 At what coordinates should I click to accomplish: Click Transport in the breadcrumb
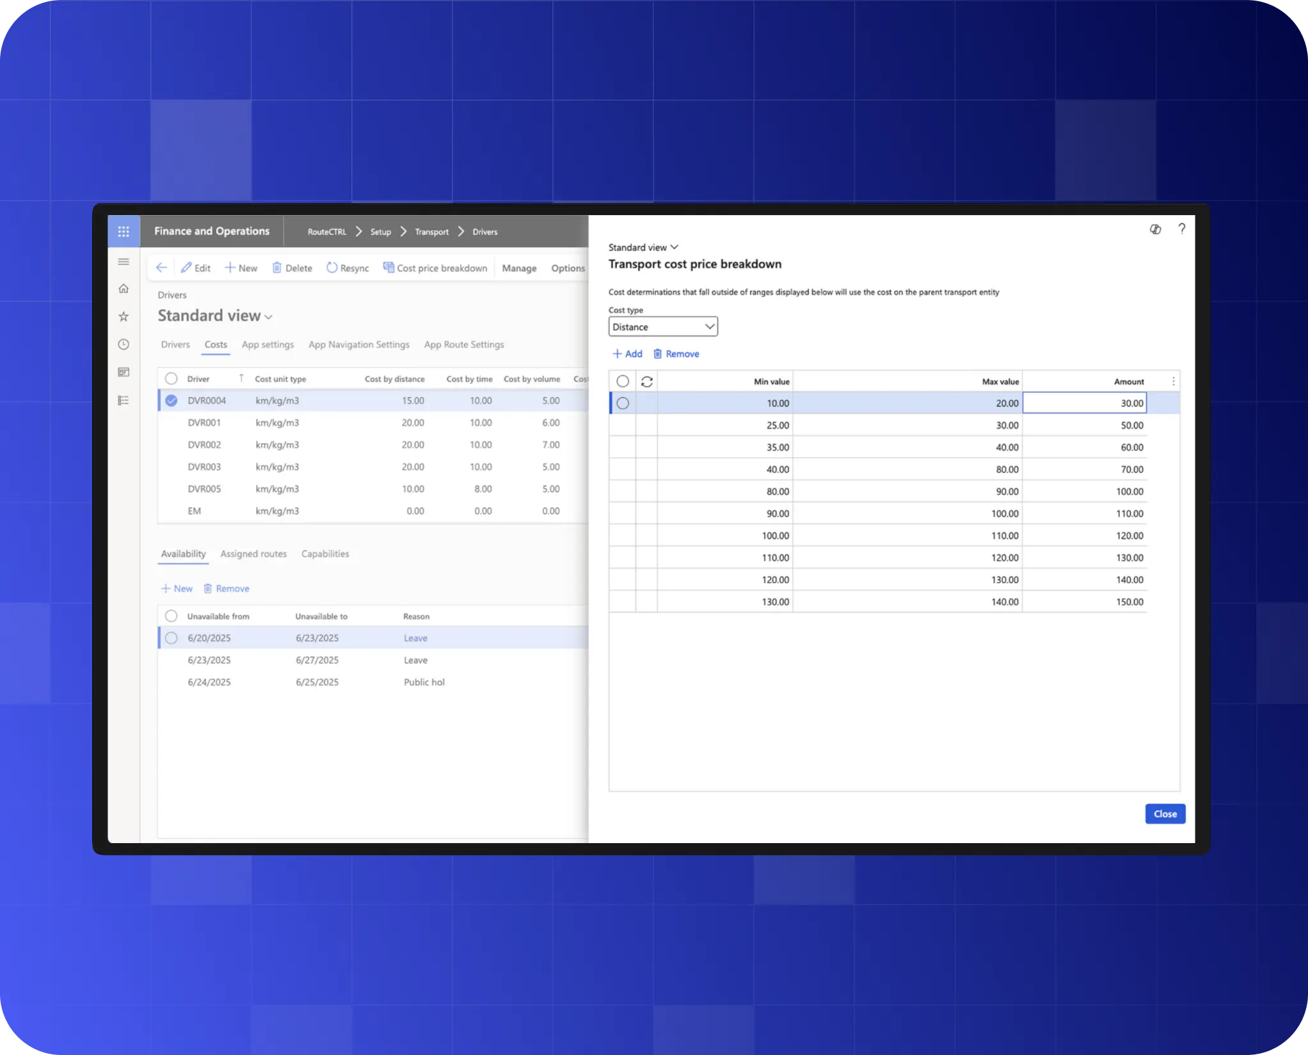click(x=432, y=232)
